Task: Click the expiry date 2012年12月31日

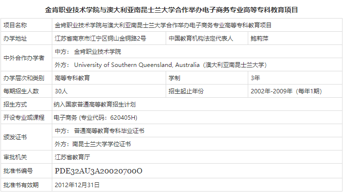Action: click(x=77, y=185)
